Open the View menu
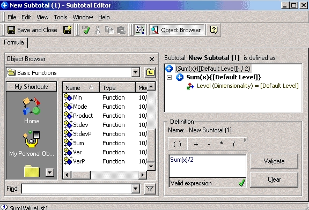This screenshot has height=210, width=309. pyautogui.click(x=42, y=17)
